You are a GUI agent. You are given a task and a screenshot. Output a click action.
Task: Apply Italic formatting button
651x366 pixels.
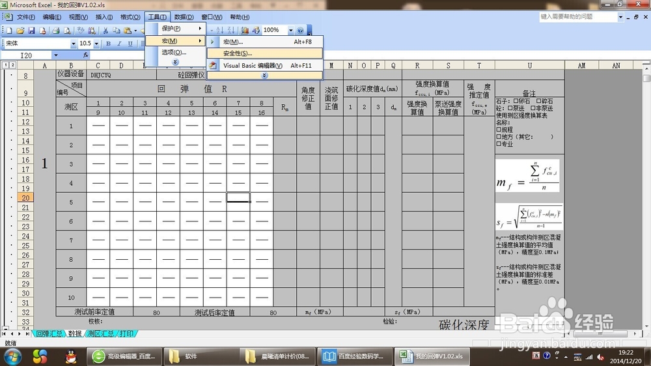pos(119,43)
